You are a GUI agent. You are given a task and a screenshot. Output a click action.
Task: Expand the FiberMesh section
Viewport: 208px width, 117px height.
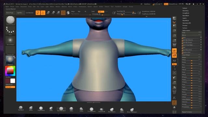(x=186, y=20)
